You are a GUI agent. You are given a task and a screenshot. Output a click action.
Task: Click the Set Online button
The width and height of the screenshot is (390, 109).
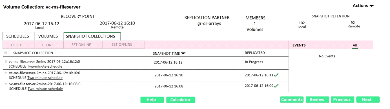(81, 45)
